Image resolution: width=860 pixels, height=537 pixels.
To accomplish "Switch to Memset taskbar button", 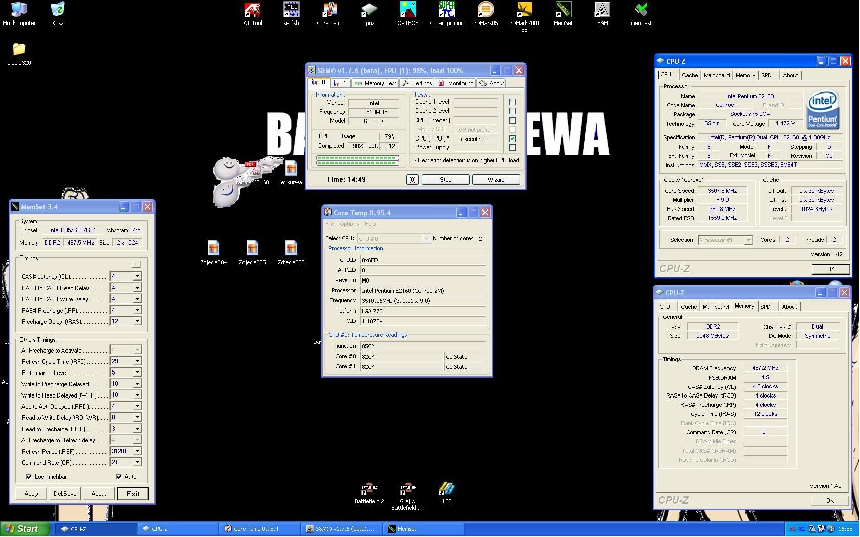I will pyautogui.click(x=424, y=529).
